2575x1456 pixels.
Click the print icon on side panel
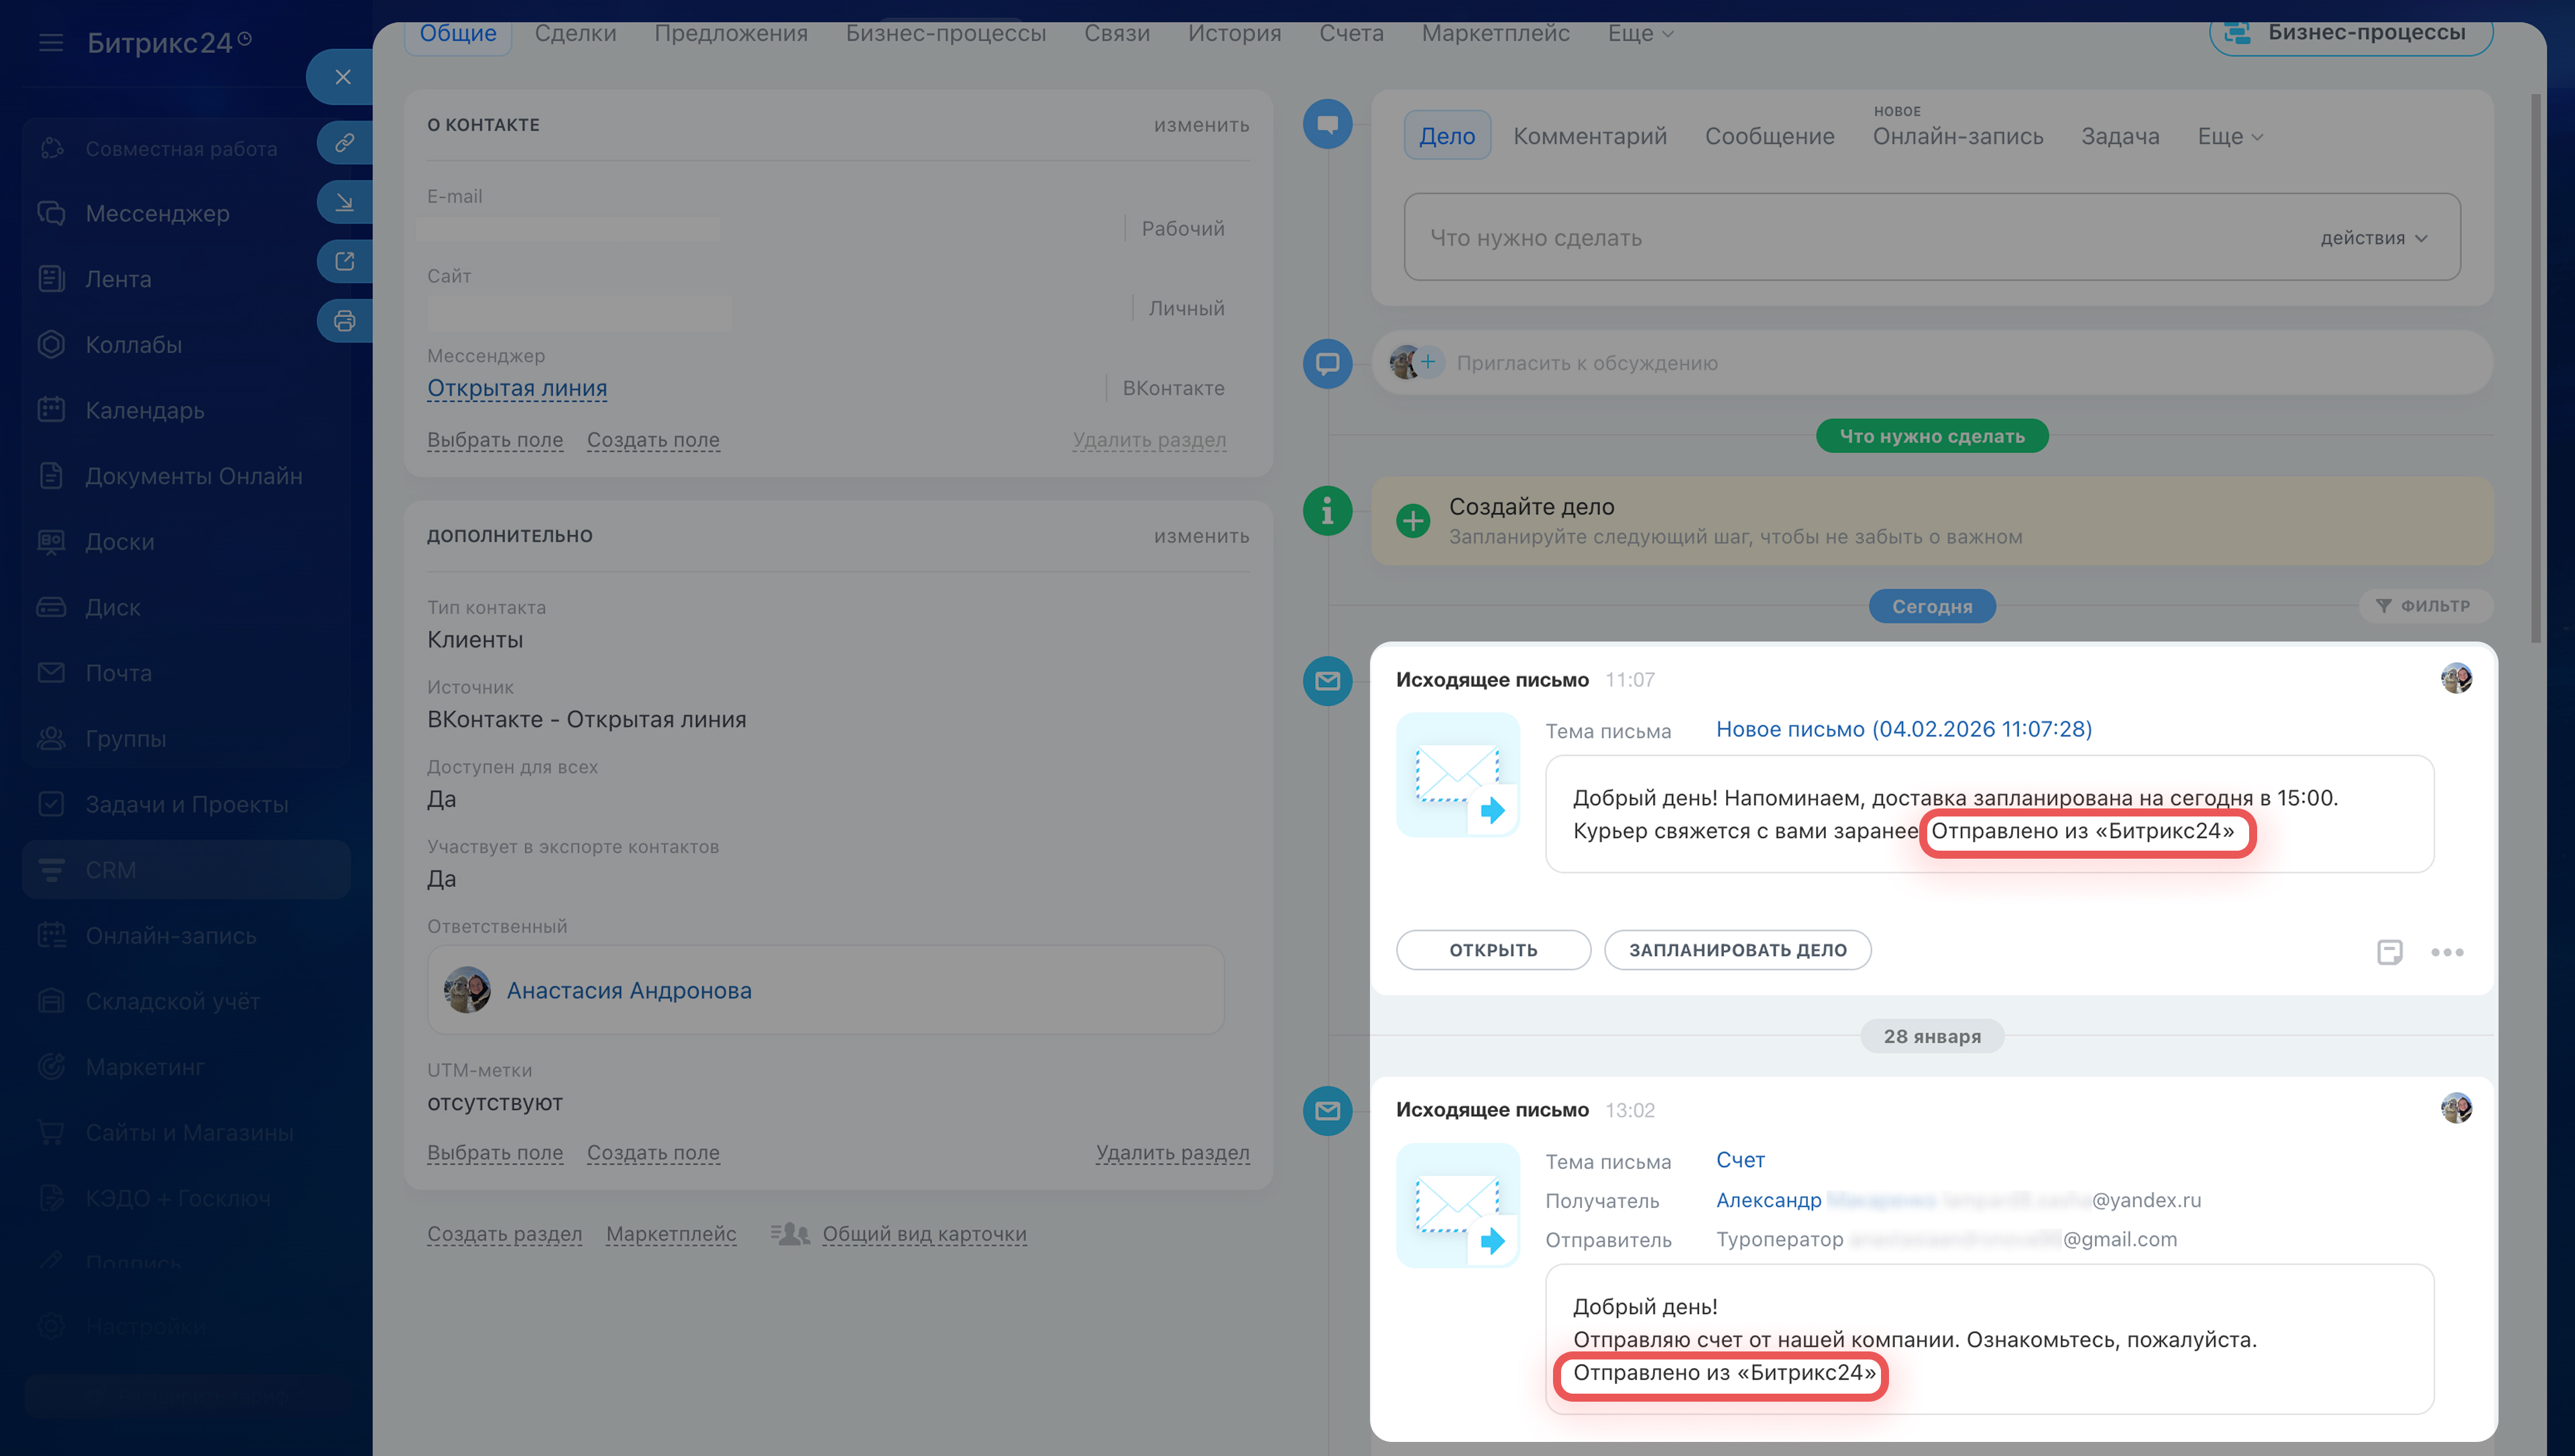[x=344, y=321]
